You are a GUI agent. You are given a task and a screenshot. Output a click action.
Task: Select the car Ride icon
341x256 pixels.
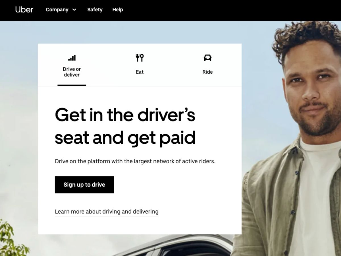tap(208, 58)
